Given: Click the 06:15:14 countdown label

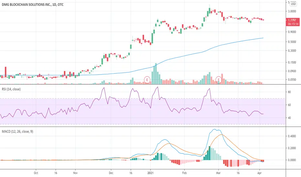Looking at the screenshot, I should point(293,24).
